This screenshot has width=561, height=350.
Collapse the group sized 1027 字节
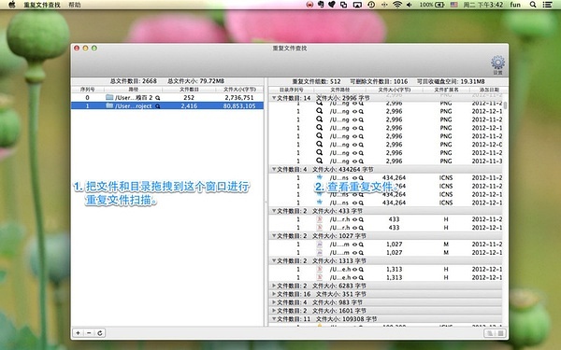click(274, 236)
